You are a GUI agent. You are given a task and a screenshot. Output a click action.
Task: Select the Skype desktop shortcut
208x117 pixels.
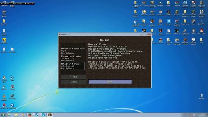(12, 78)
